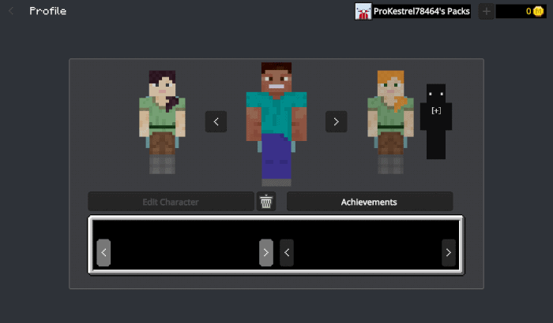Select the dark-haired character on the left
553x323 pixels.
[x=162, y=122]
